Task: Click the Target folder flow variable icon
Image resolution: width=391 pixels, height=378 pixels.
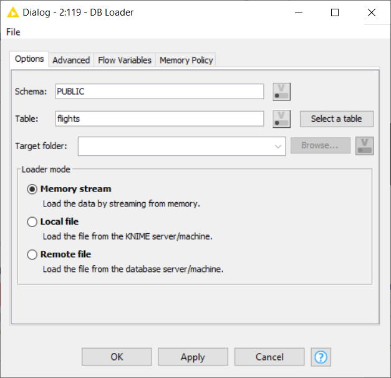Action: (x=364, y=146)
